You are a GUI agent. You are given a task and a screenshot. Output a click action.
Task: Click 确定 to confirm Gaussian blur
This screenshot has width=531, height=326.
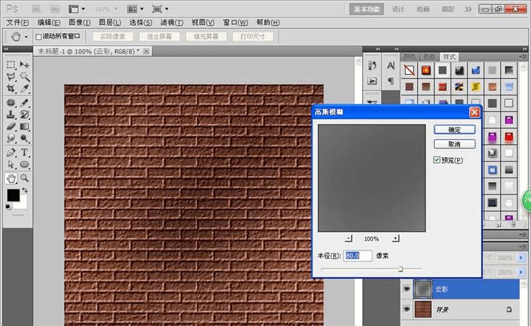pyautogui.click(x=455, y=129)
